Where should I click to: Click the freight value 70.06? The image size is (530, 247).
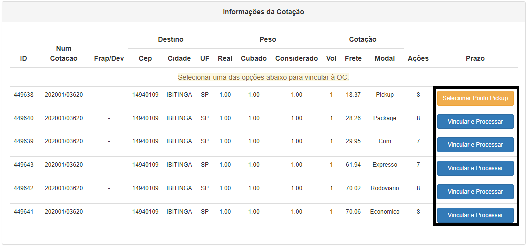pyautogui.click(x=353, y=212)
